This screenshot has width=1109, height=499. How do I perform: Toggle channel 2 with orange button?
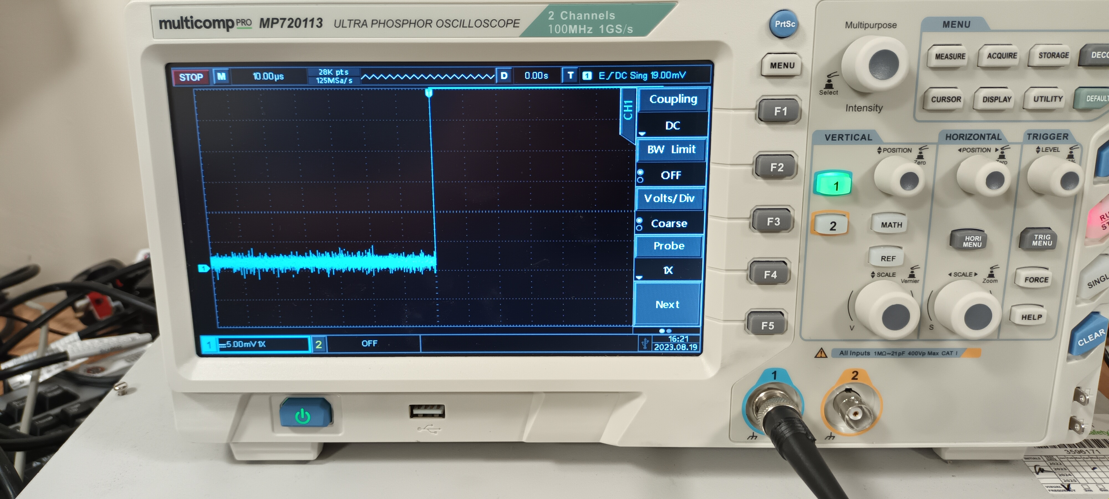(830, 224)
